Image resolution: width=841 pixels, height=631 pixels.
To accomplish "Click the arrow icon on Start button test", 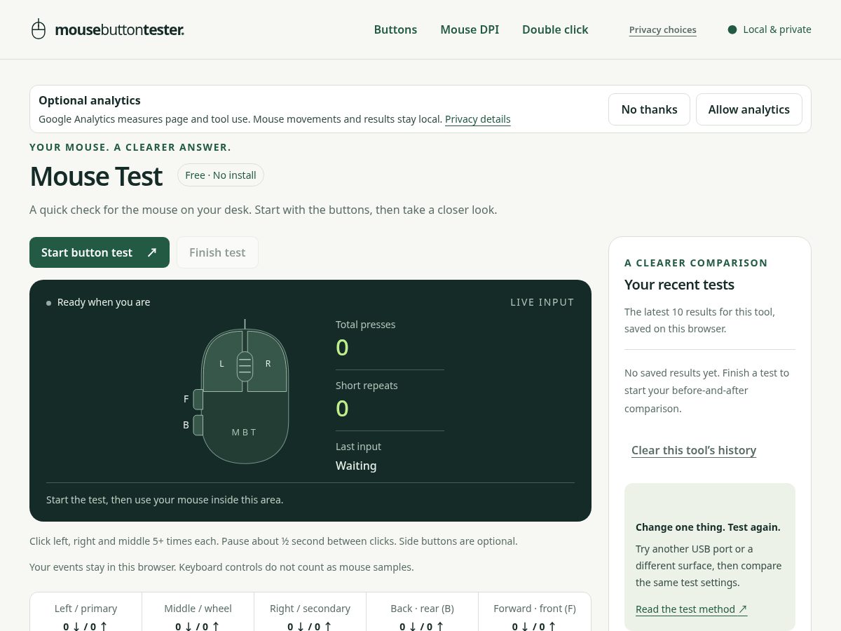I will [151, 252].
